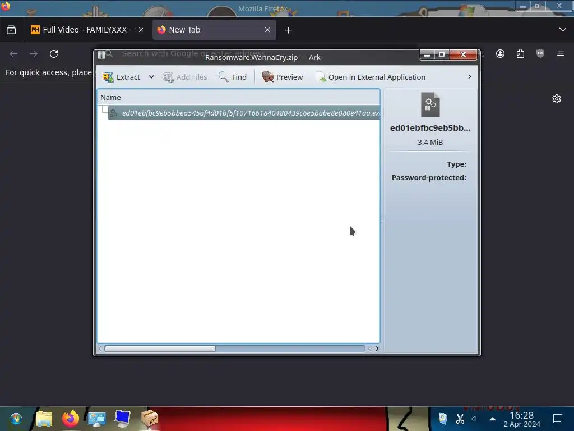Screen dimensions: 574x431
Task: Click the scrollbar right arrow in Ark
Action: (377, 349)
